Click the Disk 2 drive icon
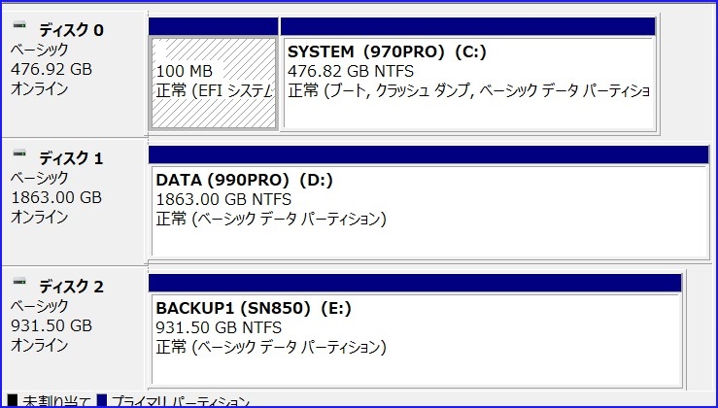This screenshot has width=718, height=408. (19, 284)
